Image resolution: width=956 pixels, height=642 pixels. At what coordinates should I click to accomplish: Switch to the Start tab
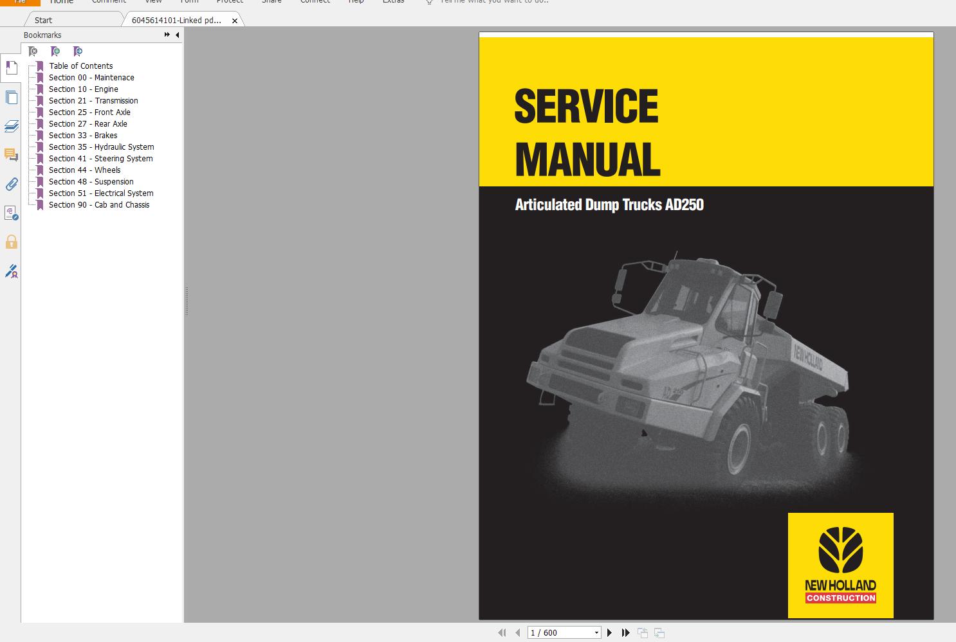click(x=42, y=19)
